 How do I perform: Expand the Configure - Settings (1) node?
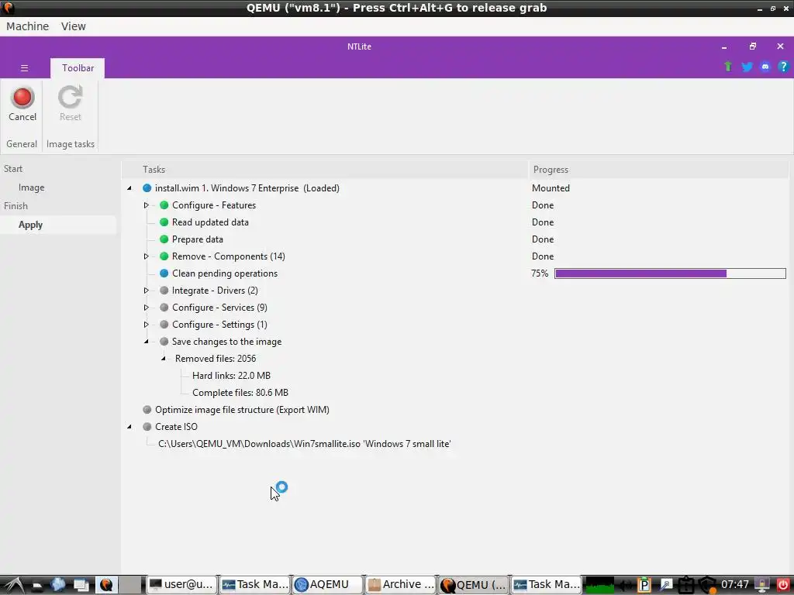pyautogui.click(x=147, y=325)
